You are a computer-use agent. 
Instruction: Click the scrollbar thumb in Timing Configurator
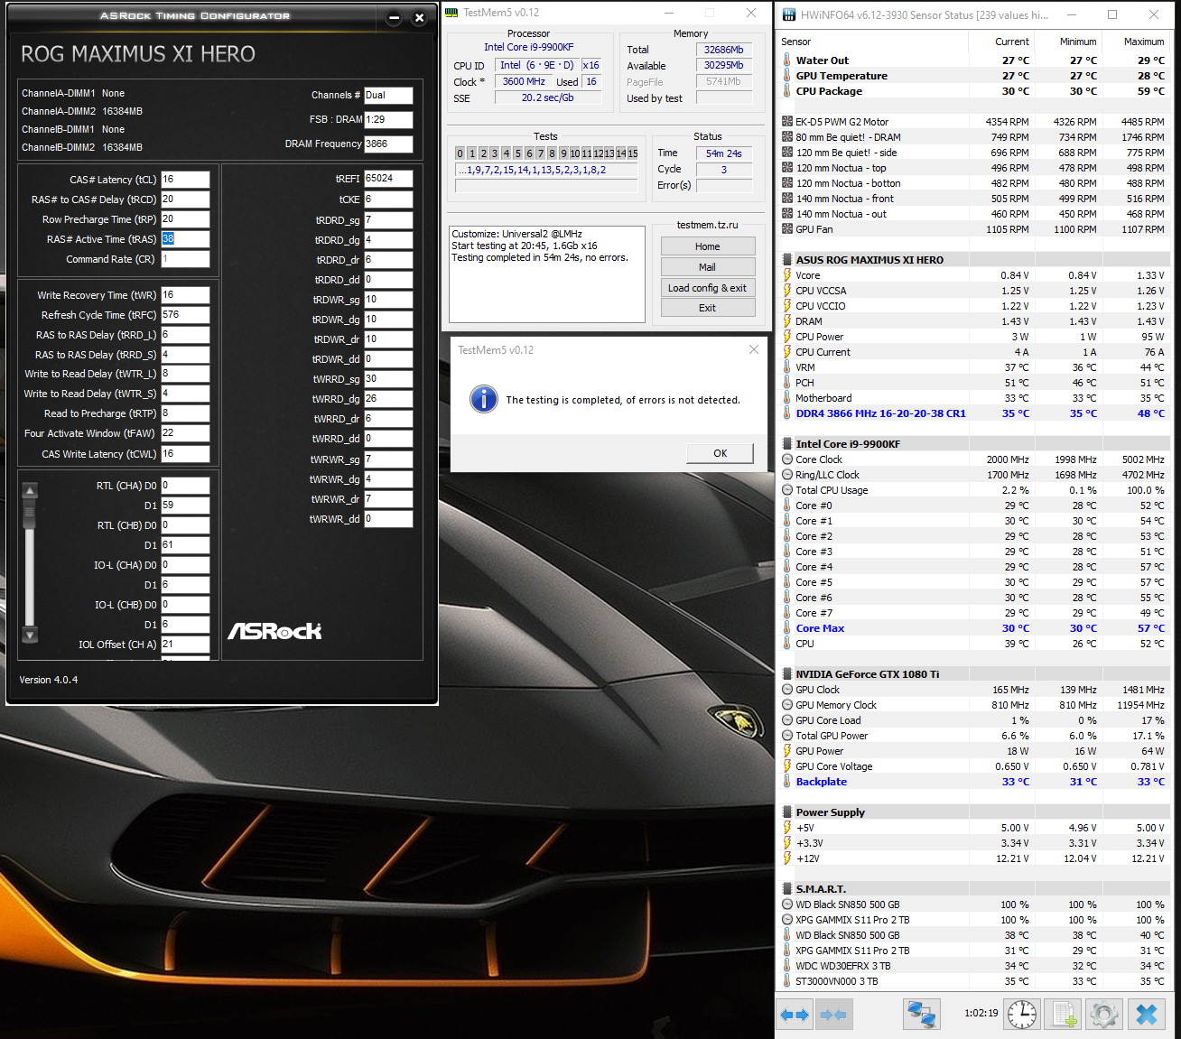point(30,515)
